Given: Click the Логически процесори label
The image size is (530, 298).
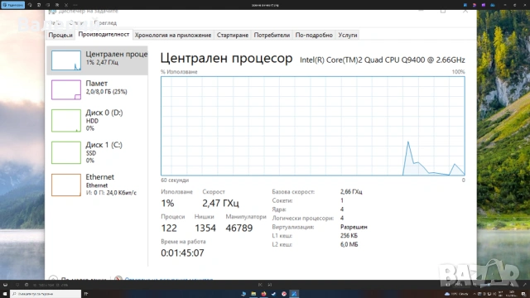Looking at the screenshot, I should (303, 219).
